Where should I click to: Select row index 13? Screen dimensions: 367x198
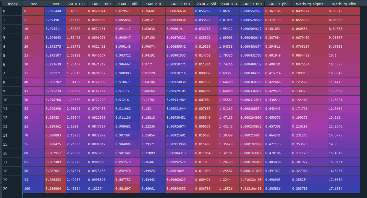pyautogui.click(x=12, y=127)
